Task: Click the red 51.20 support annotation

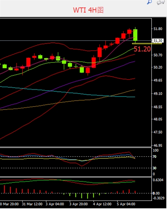Action: 142,49
